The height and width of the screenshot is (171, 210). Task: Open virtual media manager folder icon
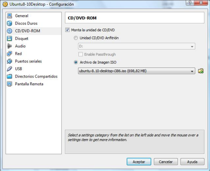pyautogui.click(x=201, y=71)
